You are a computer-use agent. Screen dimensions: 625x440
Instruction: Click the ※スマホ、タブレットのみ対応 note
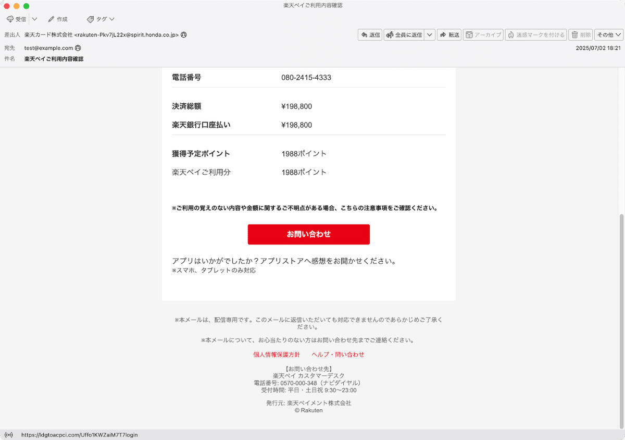(214, 271)
